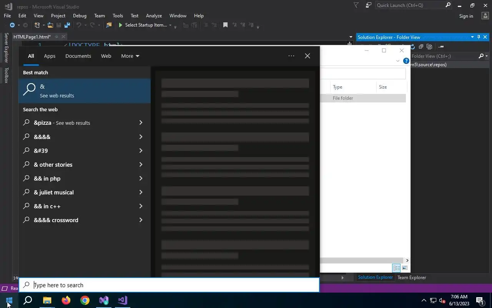Screen dimensions: 492x308
Task: Select the '&&&& crossword' suggestion
Action: pyautogui.click(x=85, y=220)
